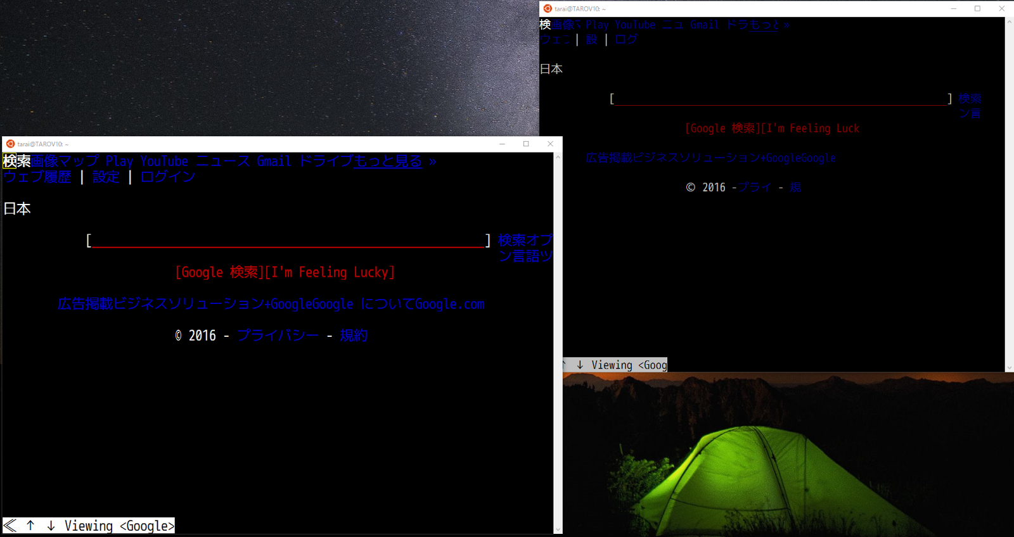
Task: Open YouTube link in back window
Action: [x=635, y=25]
